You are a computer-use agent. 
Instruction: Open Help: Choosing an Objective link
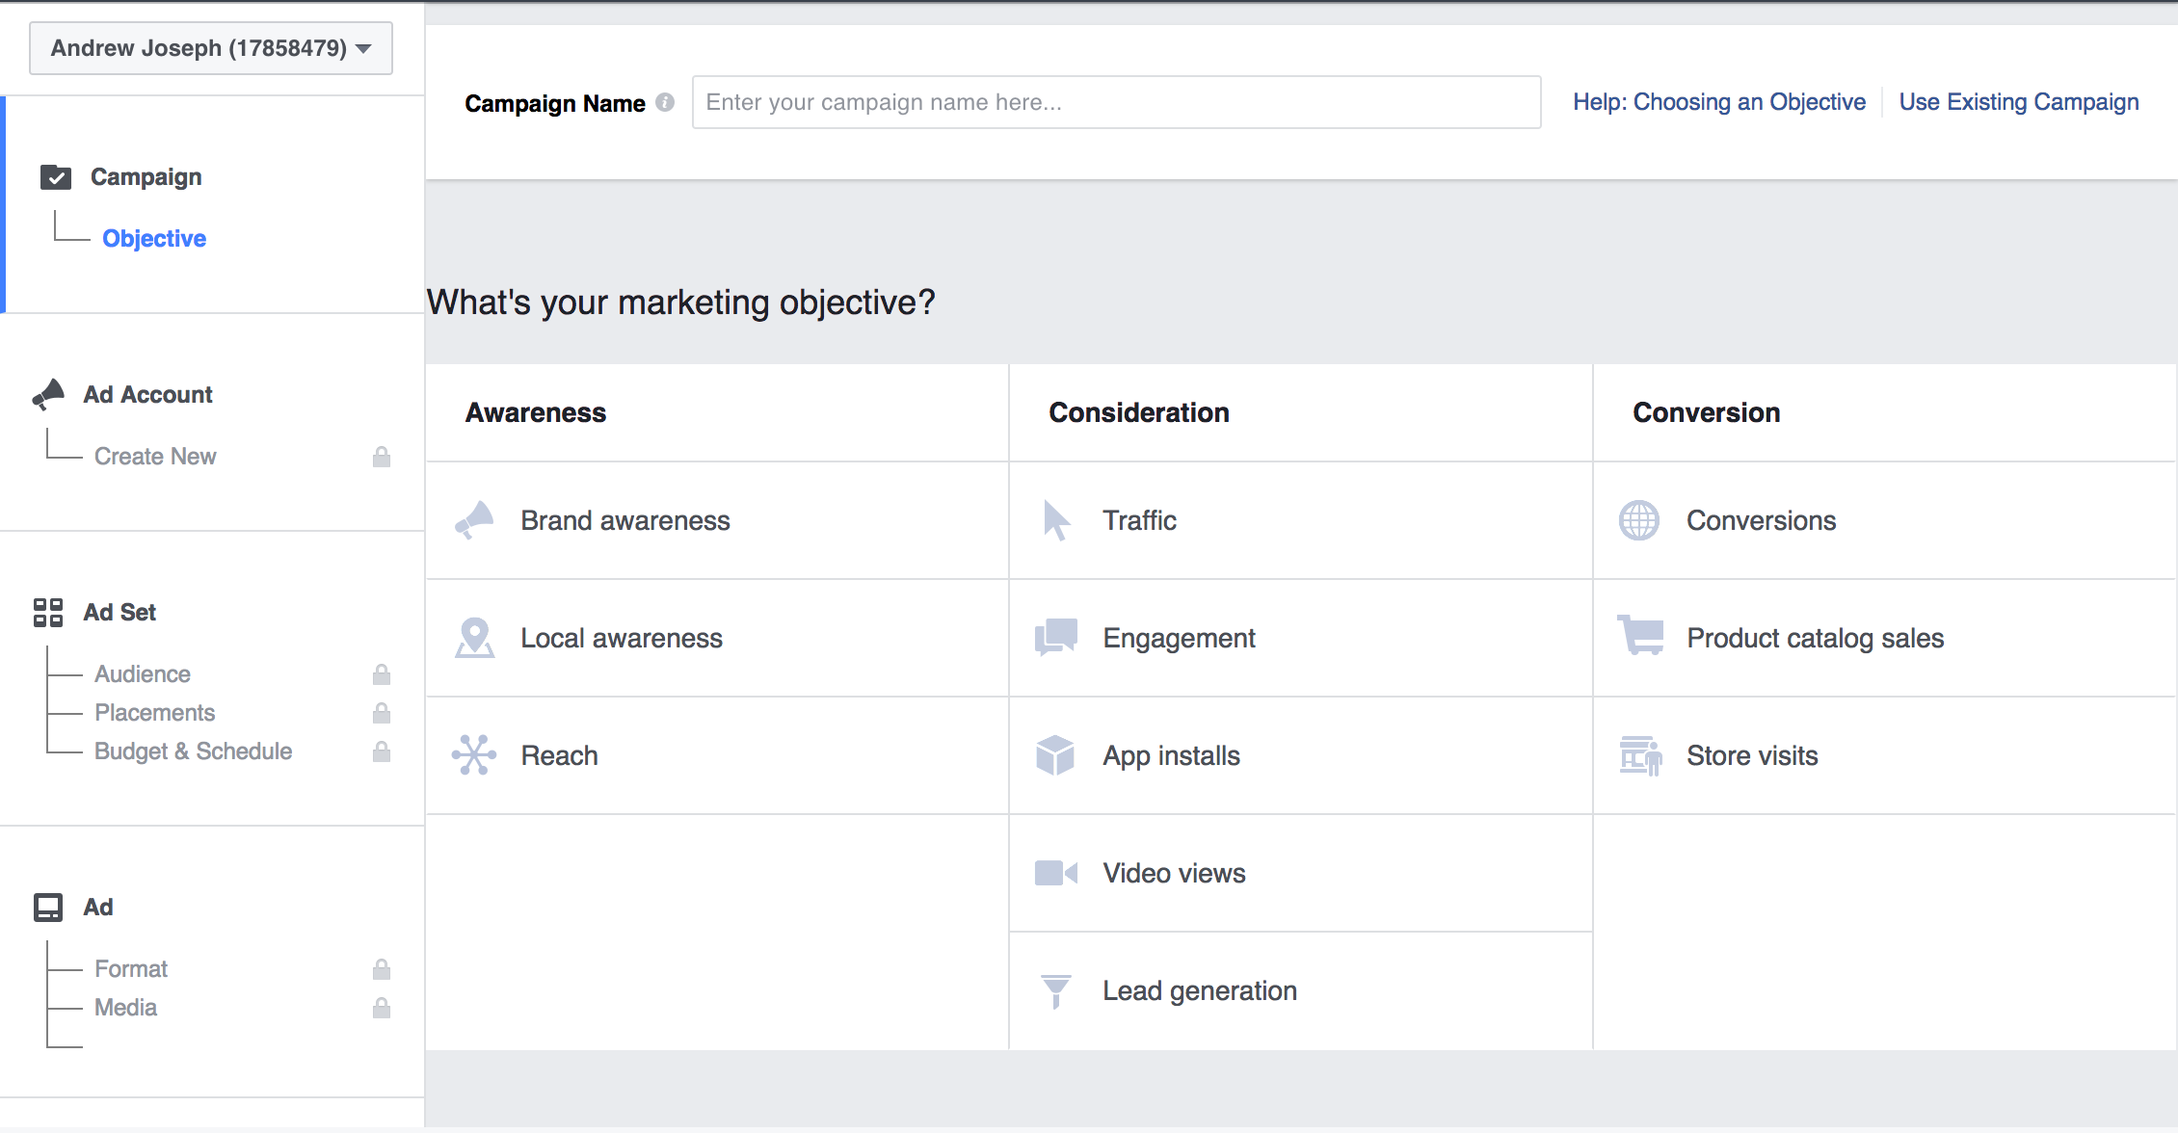point(1718,102)
